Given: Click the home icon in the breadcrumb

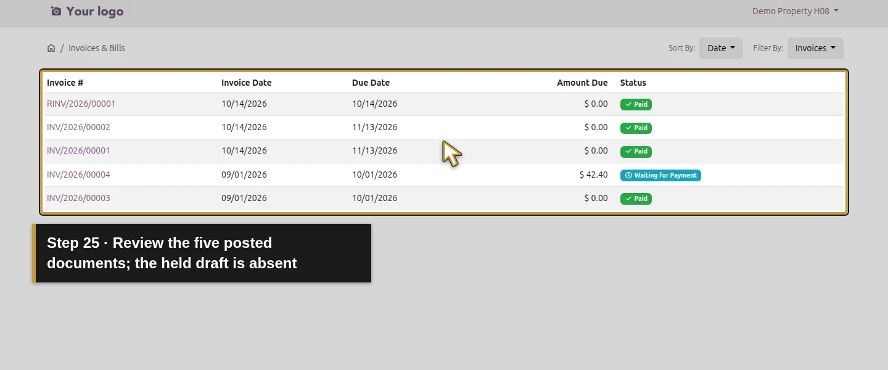Looking at the screenshot, I should click(51, 48).
